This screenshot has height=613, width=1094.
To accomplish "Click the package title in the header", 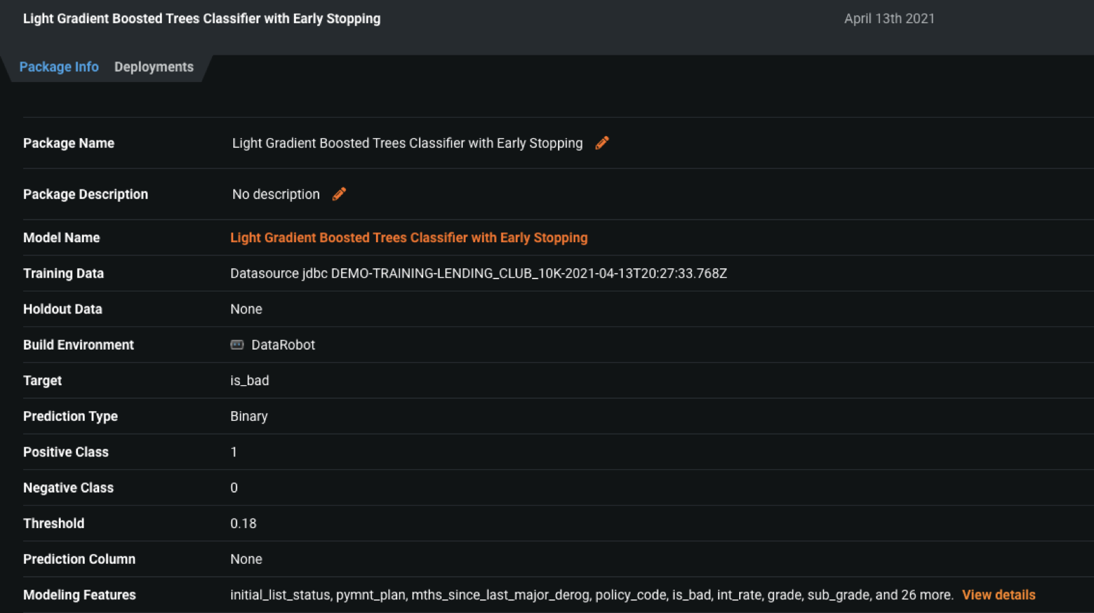I will (x=202, y=18).
